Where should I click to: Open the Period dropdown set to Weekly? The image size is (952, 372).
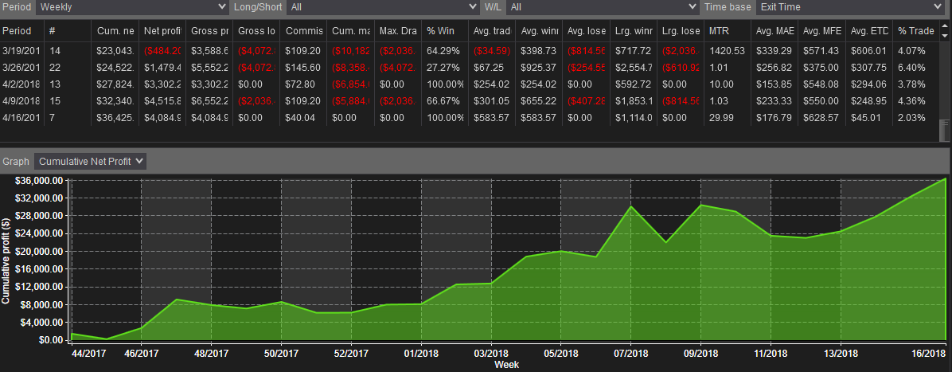pos(132,7)
